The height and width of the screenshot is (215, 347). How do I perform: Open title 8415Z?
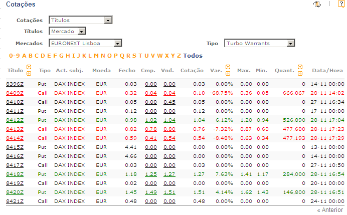pos(15,147)
